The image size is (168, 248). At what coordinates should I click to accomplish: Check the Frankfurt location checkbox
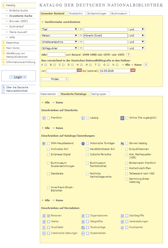click(49, 118)
